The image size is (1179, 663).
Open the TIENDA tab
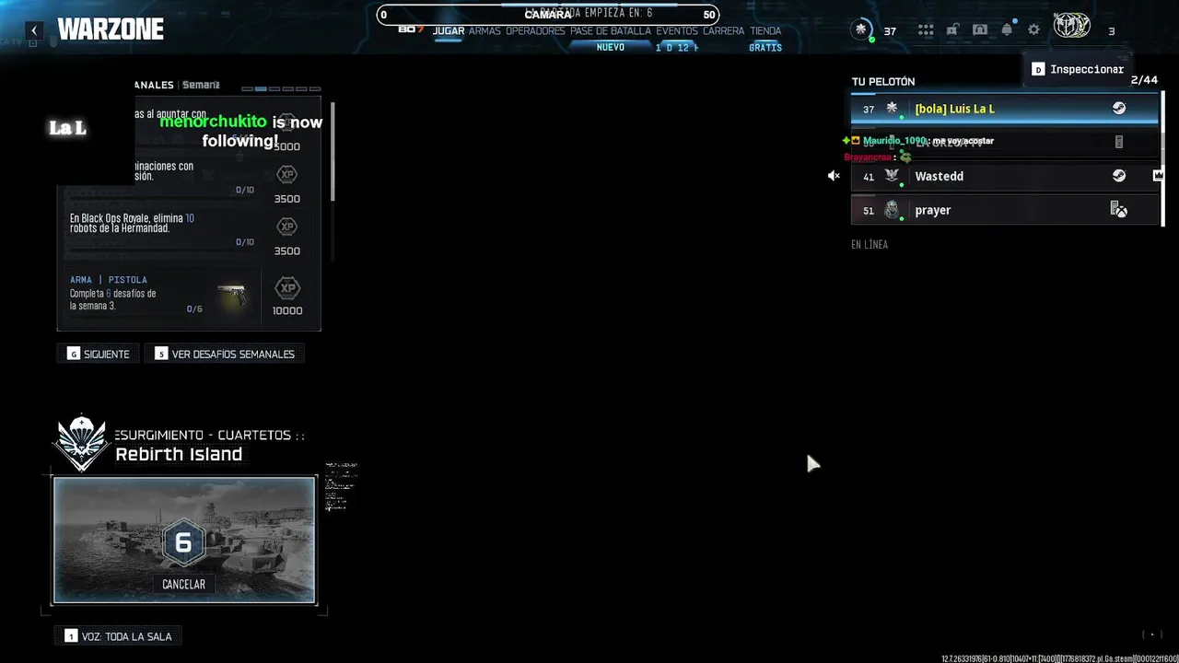(765, 31)
